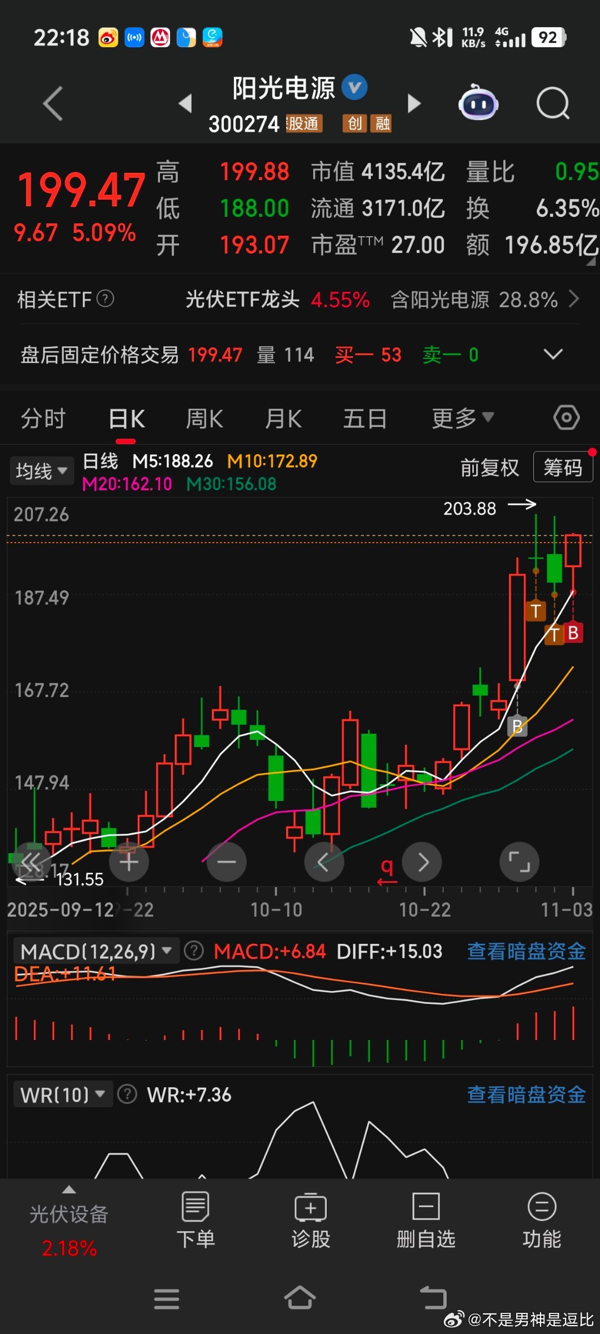
Task: Tap the DIFF:+15.03 value
Action: click(x=389, y=951)
